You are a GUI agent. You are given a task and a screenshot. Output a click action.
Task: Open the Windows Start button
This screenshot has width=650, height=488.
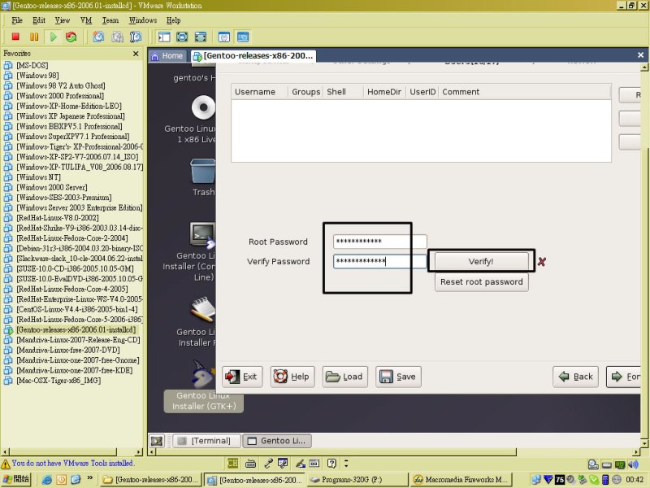16,480
